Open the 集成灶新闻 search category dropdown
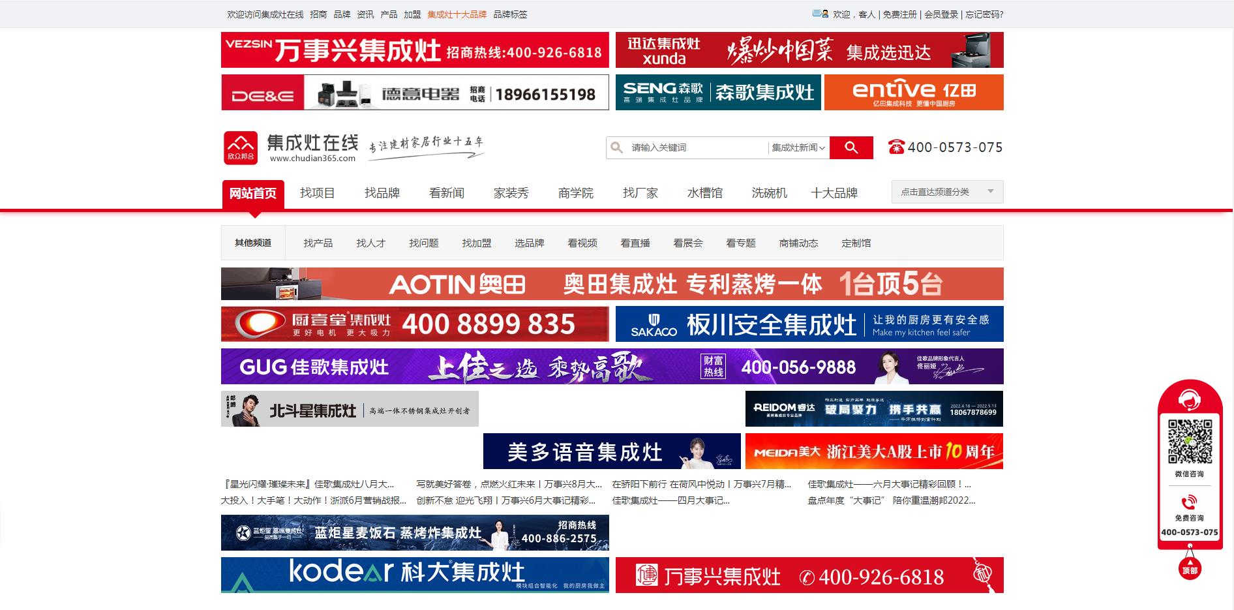 pyautogui.click(x=798, y=147)
